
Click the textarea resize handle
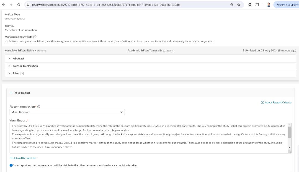point(290,152)
